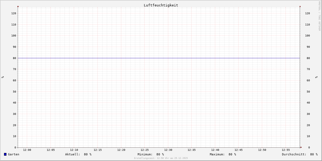Click the 100 label on right axis
The image size is (322, 161).
[x=308, y=35]
